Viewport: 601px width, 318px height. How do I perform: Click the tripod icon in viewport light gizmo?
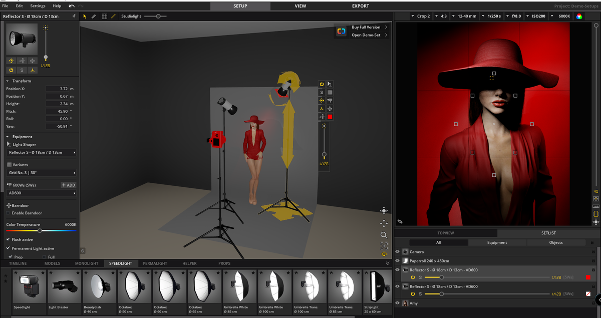point(322,108)
